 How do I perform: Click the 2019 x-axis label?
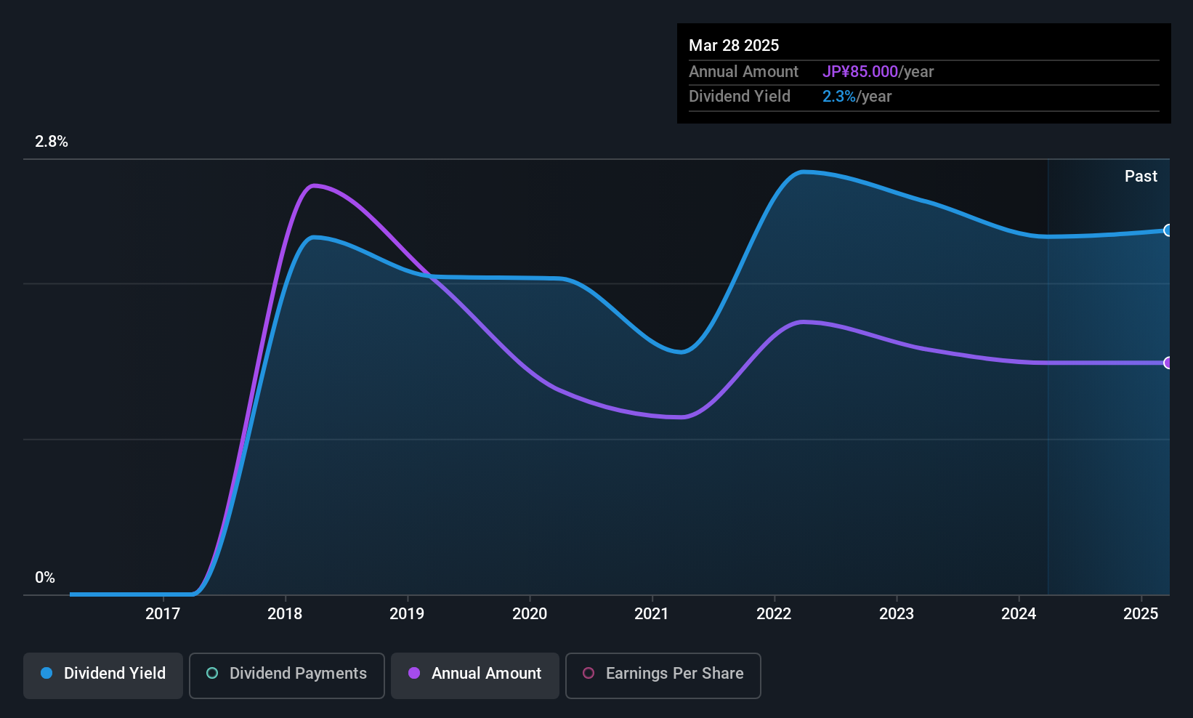click(407, 614)
